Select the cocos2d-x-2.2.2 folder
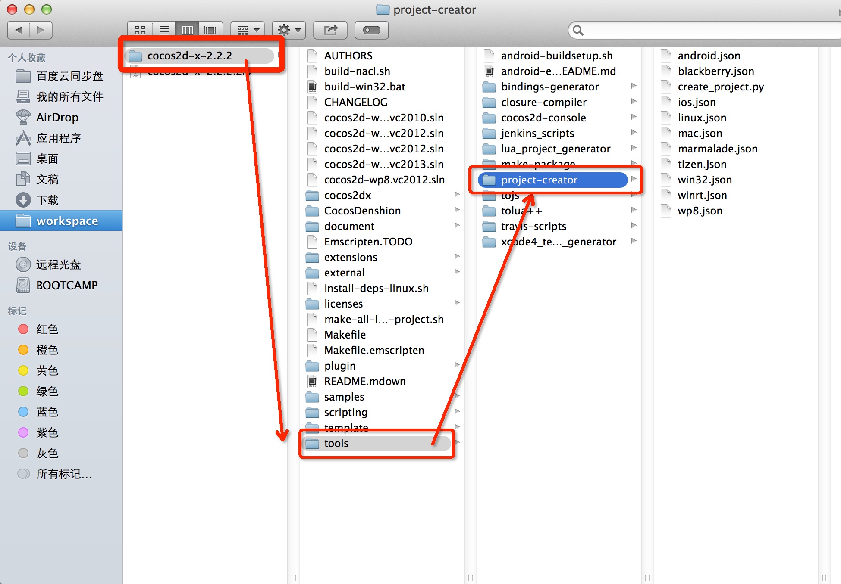841x584 pixels. [x=200, y=56]
